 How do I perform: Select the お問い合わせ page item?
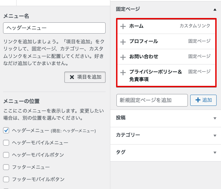pyautogui.click(x=143, y=57)
